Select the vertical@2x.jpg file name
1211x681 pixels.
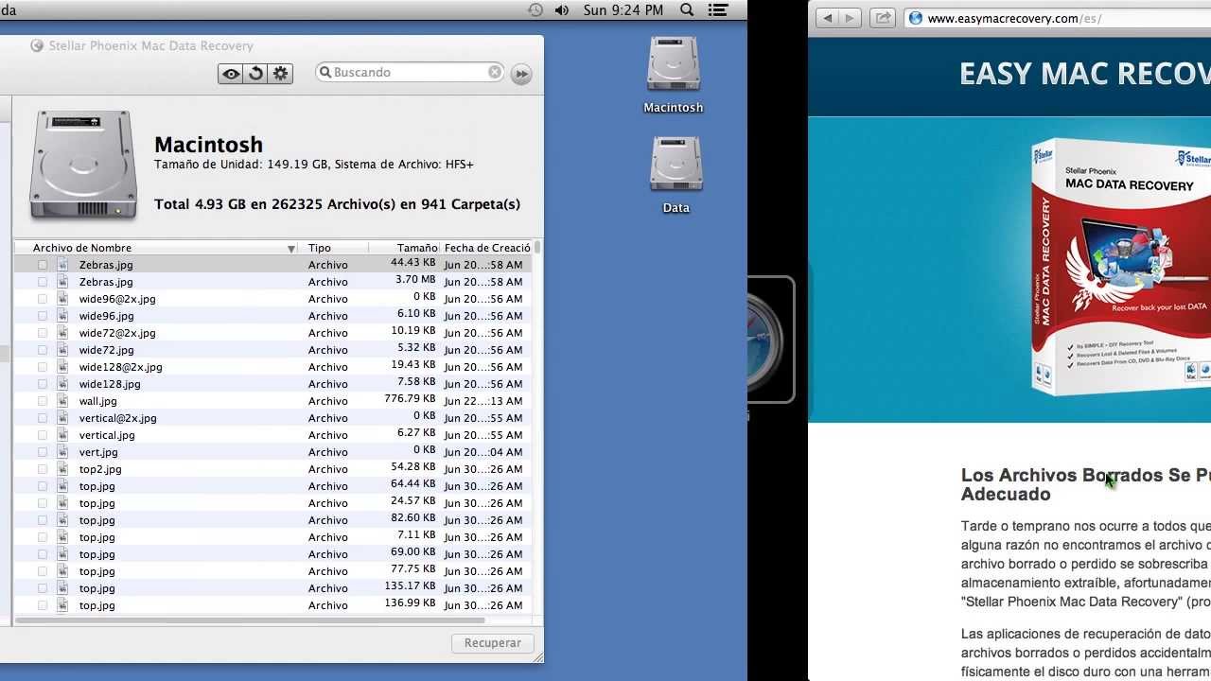[x=118, y=418]
